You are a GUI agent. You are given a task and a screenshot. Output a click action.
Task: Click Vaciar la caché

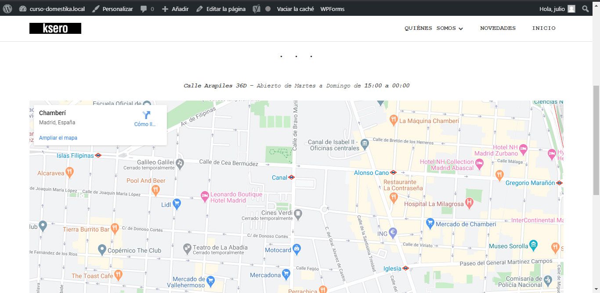click(295, 9)
